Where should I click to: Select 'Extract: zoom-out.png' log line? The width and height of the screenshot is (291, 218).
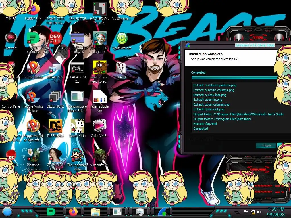(209, 109)
